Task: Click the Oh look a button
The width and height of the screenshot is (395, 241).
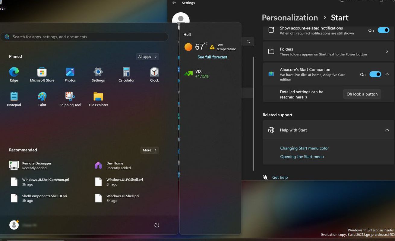Action: click(362, 94)
